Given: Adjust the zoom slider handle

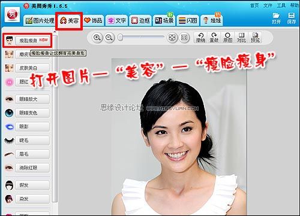Looking at the screenshot, I should pyautogui.click(x=120, y=37).
